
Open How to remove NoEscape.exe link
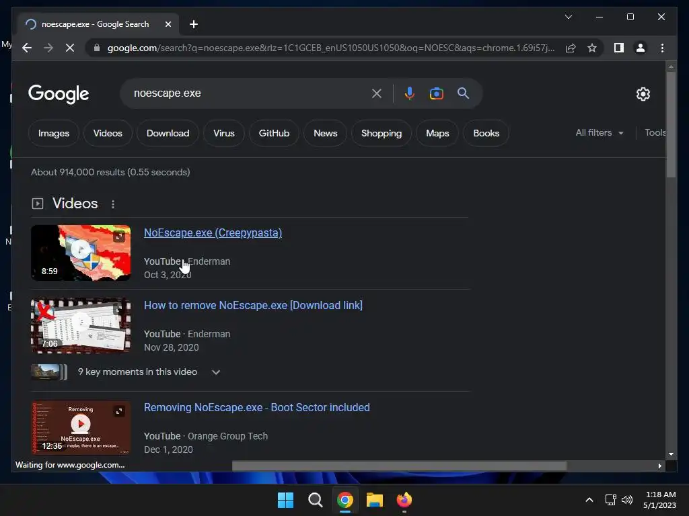pos(253,305)
